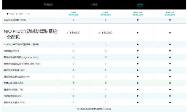This screenshot has width=187, height=112.
Task: Open the 个性化 tab
Action: pyautogui.click(x=94, y=5)
